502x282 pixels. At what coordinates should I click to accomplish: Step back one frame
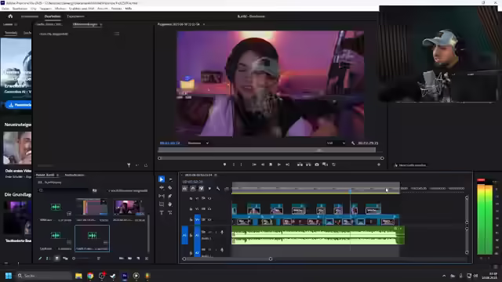(263, 164)
